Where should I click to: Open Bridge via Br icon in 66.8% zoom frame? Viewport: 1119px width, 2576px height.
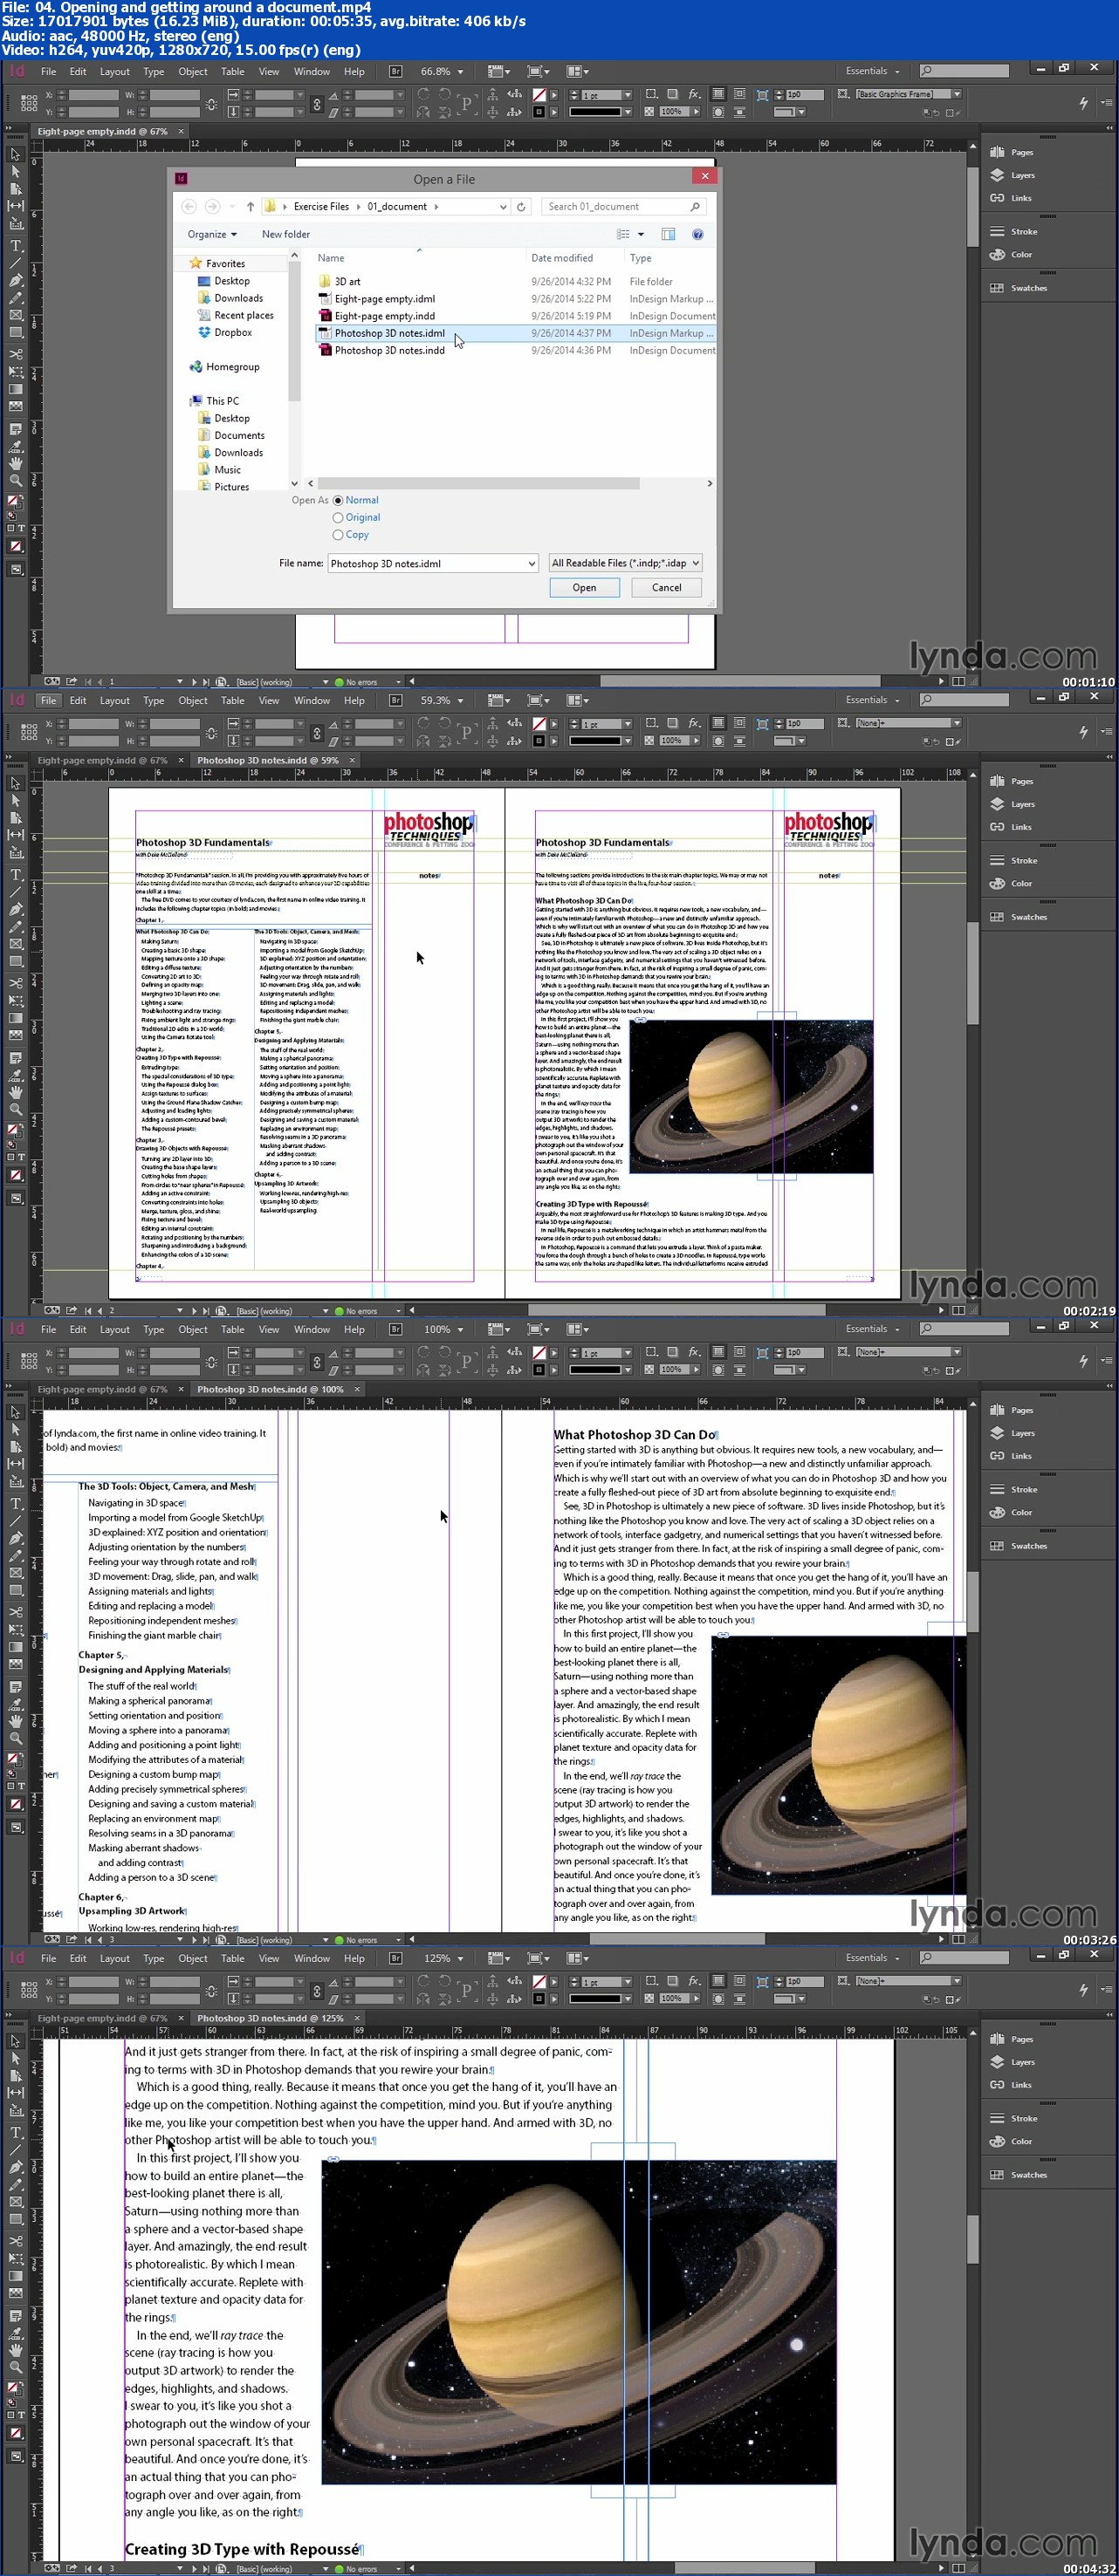coord(395,71)
